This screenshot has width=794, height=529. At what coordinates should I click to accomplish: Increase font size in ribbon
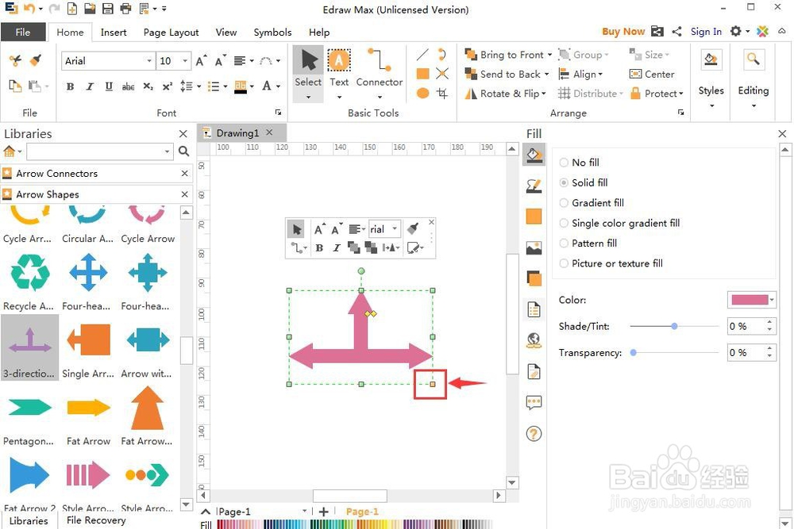click(x=201, y=61)
